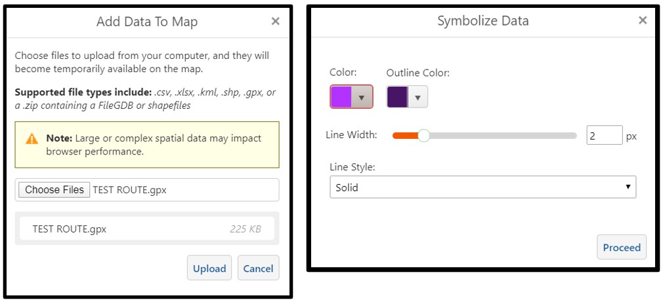Select the TEST ROUTE.gpx entry in file list
Viewport: 663px width, 300px height.
(69, 229)
